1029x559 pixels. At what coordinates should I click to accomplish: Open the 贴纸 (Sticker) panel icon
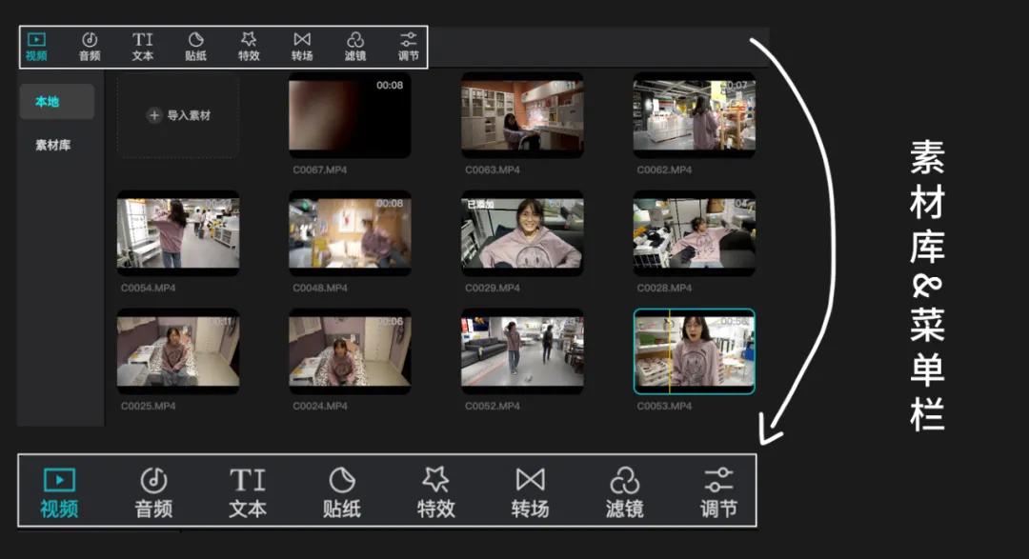(x=195, y=46)
